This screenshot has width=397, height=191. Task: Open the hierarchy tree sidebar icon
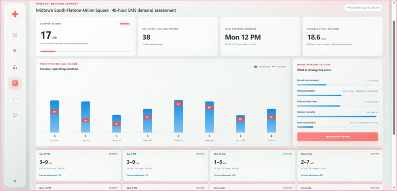click(15, 67)
